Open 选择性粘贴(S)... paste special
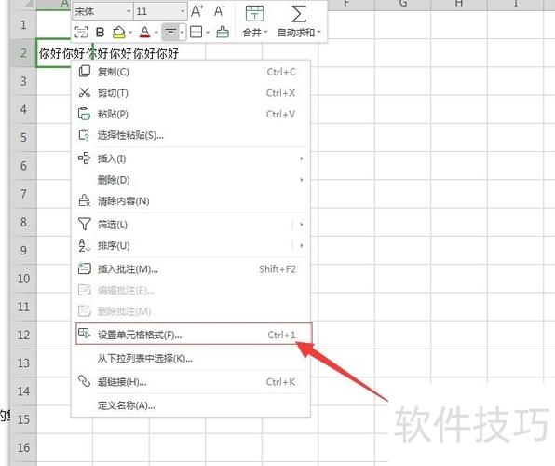The image size is (555, 466). [191, 135]
